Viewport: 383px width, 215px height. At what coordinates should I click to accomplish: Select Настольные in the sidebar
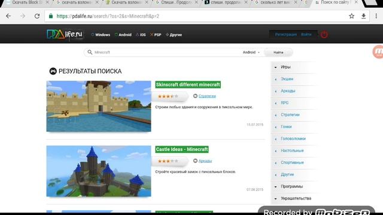(292, 150)
